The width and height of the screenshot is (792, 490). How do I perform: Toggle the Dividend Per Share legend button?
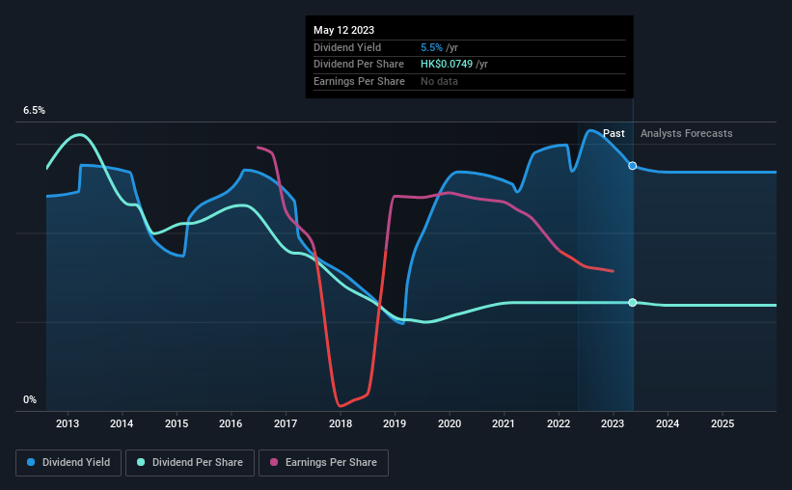pos(190,463)
